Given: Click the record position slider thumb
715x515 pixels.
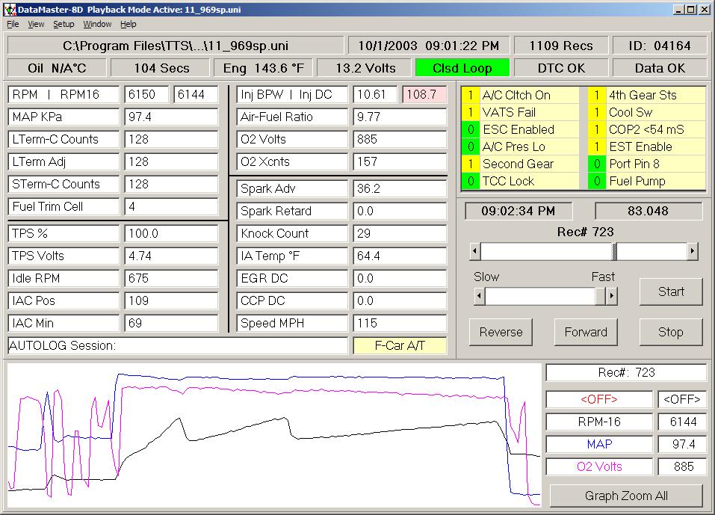Looking at the screenshot, I should tap(614, 251).
